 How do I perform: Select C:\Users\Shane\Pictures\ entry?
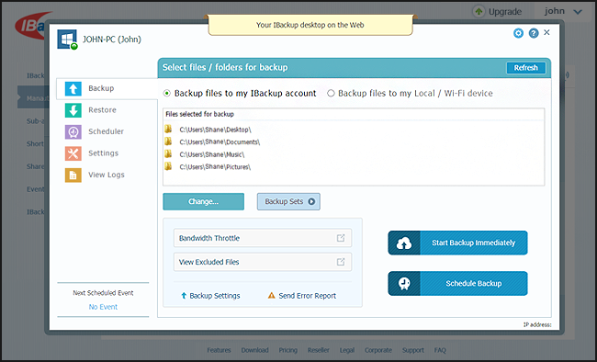click(x=215, y=166)
